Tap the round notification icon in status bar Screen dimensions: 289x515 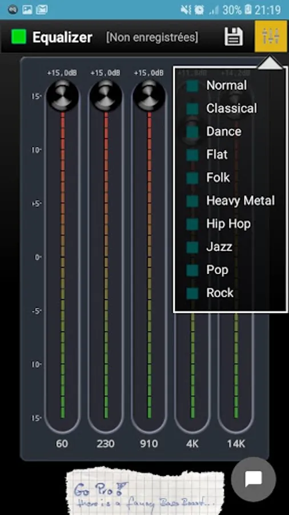tap(13, 10)
